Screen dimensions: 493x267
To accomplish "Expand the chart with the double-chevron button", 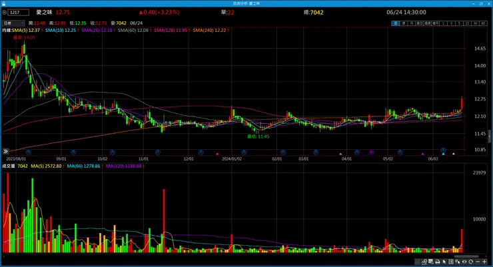I will point(5,151).
